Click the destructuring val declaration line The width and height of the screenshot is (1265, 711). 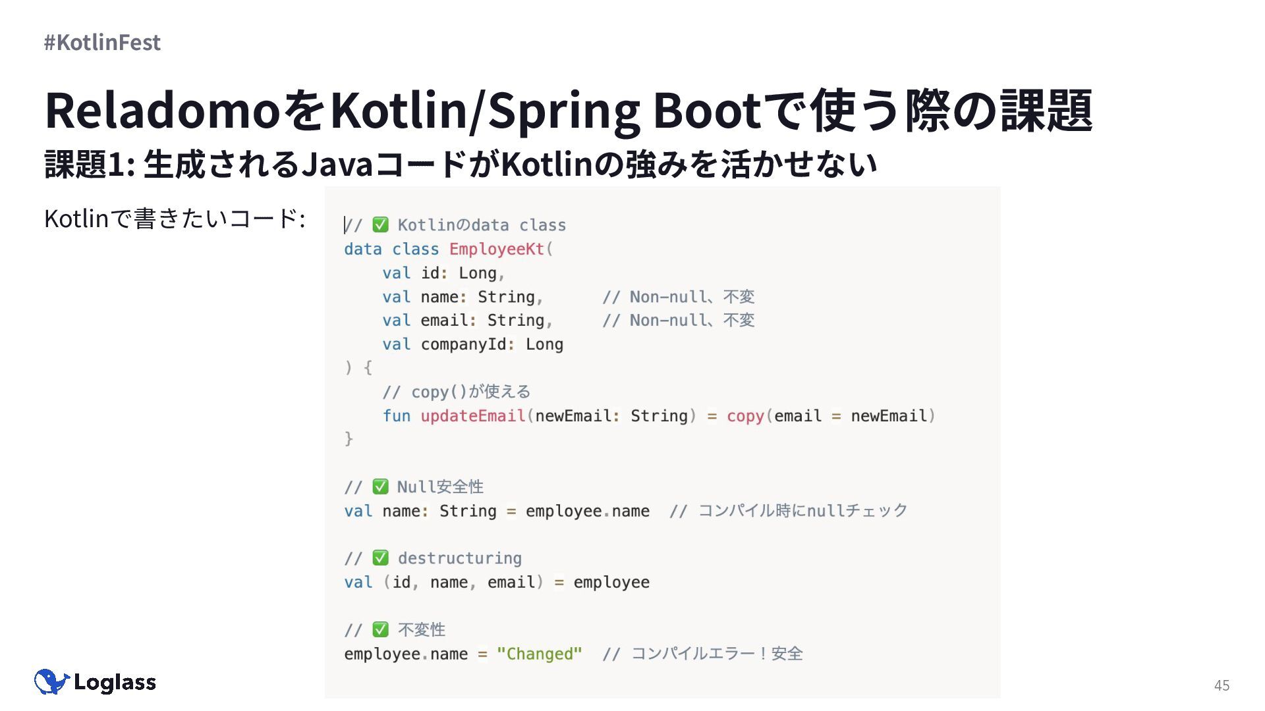(x=496, y=582)
